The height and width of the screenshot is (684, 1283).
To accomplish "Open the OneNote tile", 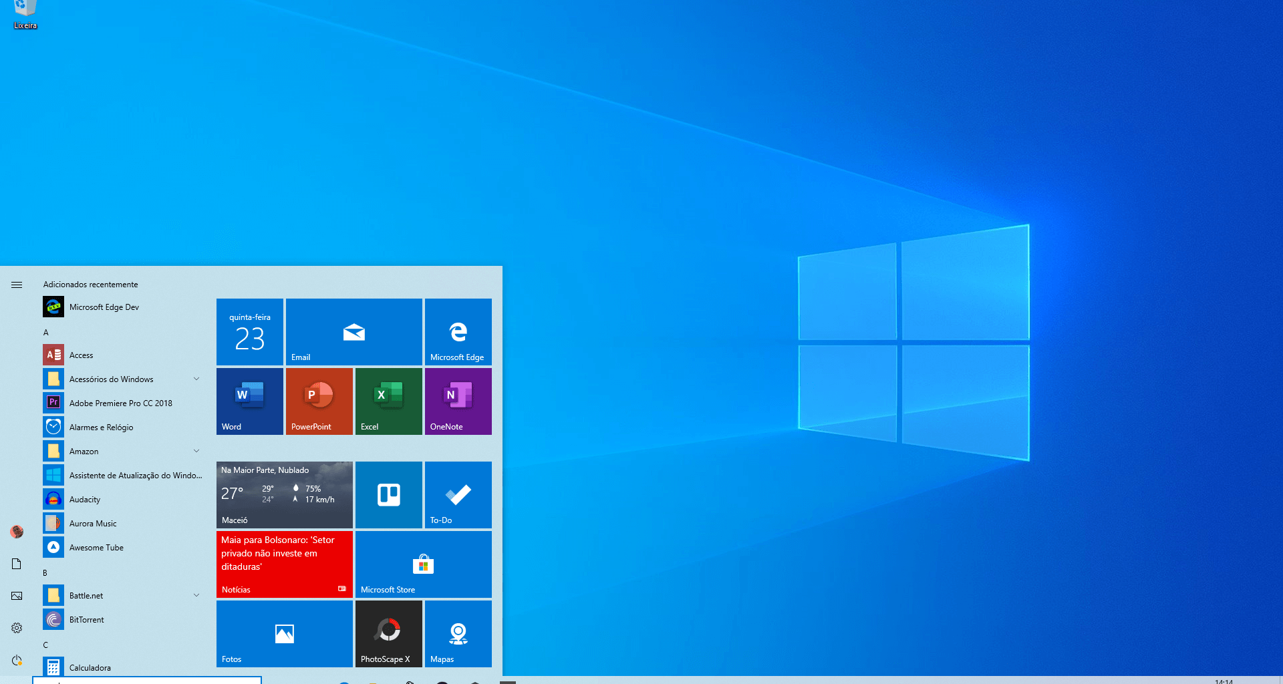I will [x=458, y=401].
